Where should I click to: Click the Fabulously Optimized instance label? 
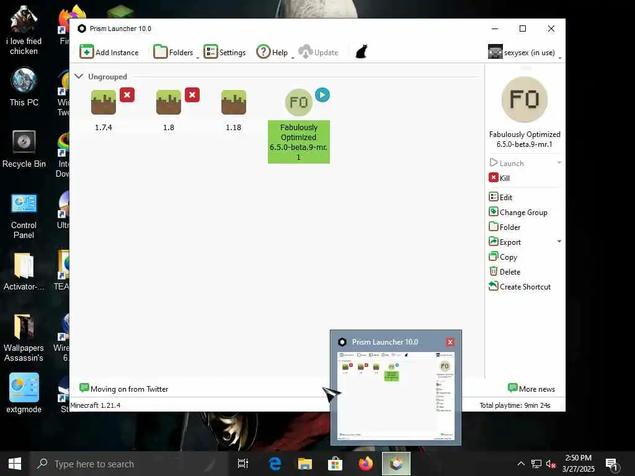click(299, 142)
